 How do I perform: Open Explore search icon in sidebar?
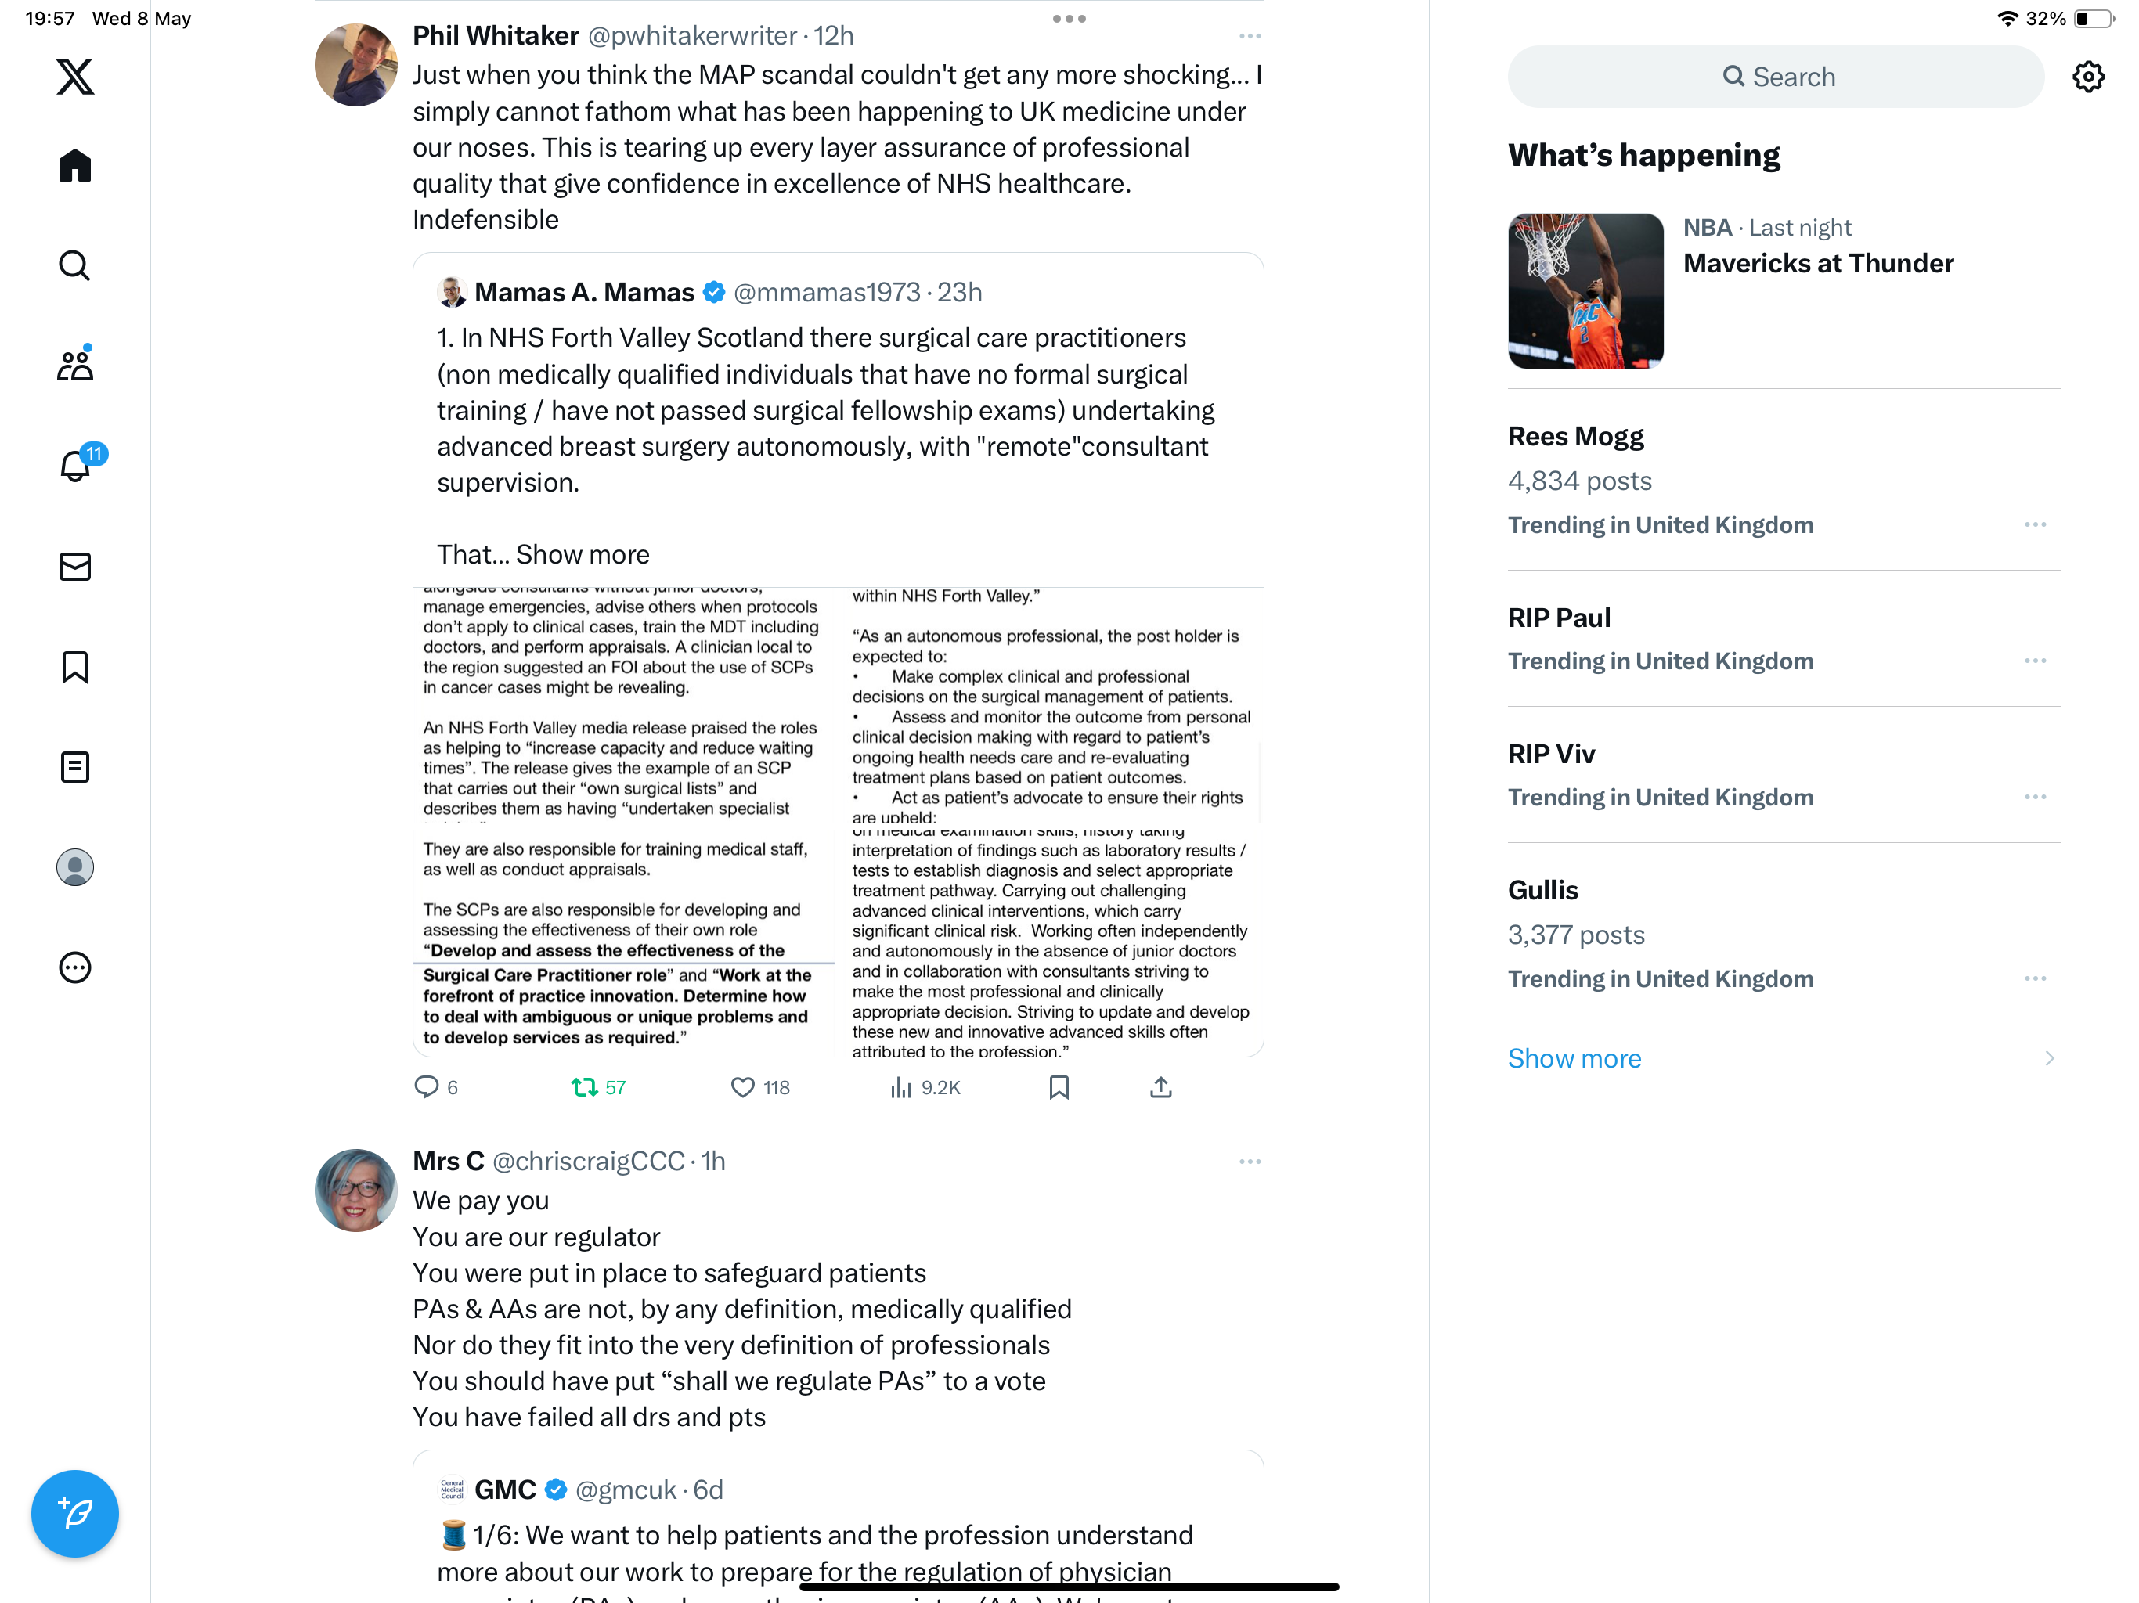tap(74, 265)
